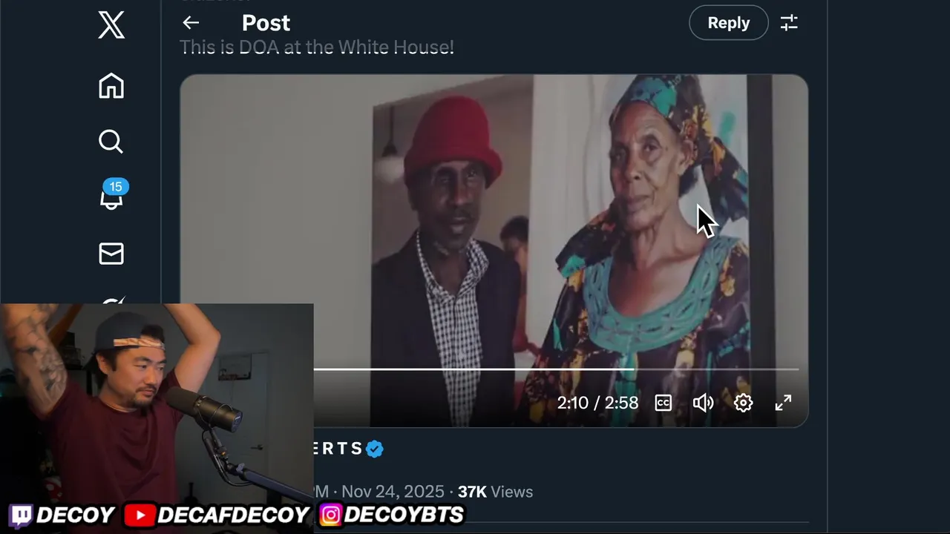Image resolution: width=950 pixels, height=534 pixels.
Task: Open Explore search magnifier icon
Action: coord(111,141)
